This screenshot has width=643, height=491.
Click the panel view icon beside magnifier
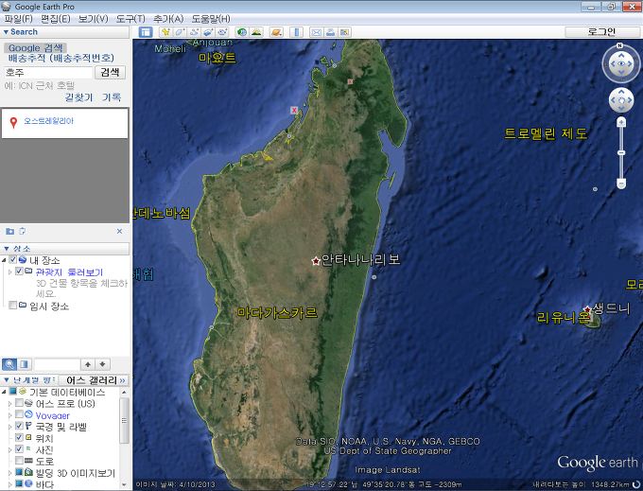25,364
